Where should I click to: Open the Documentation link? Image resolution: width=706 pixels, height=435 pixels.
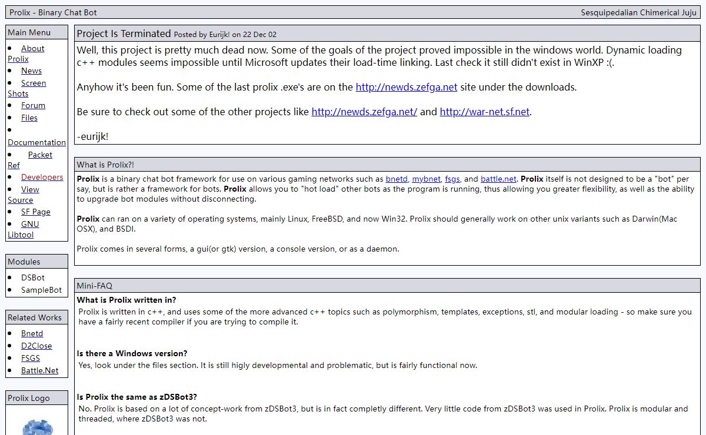click(36, 142)
